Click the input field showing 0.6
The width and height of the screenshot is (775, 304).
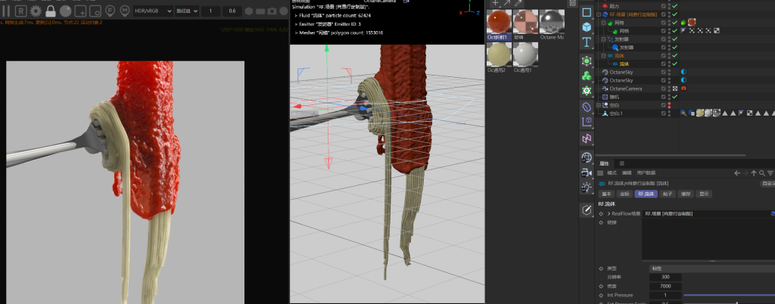[x=232, y=11]
